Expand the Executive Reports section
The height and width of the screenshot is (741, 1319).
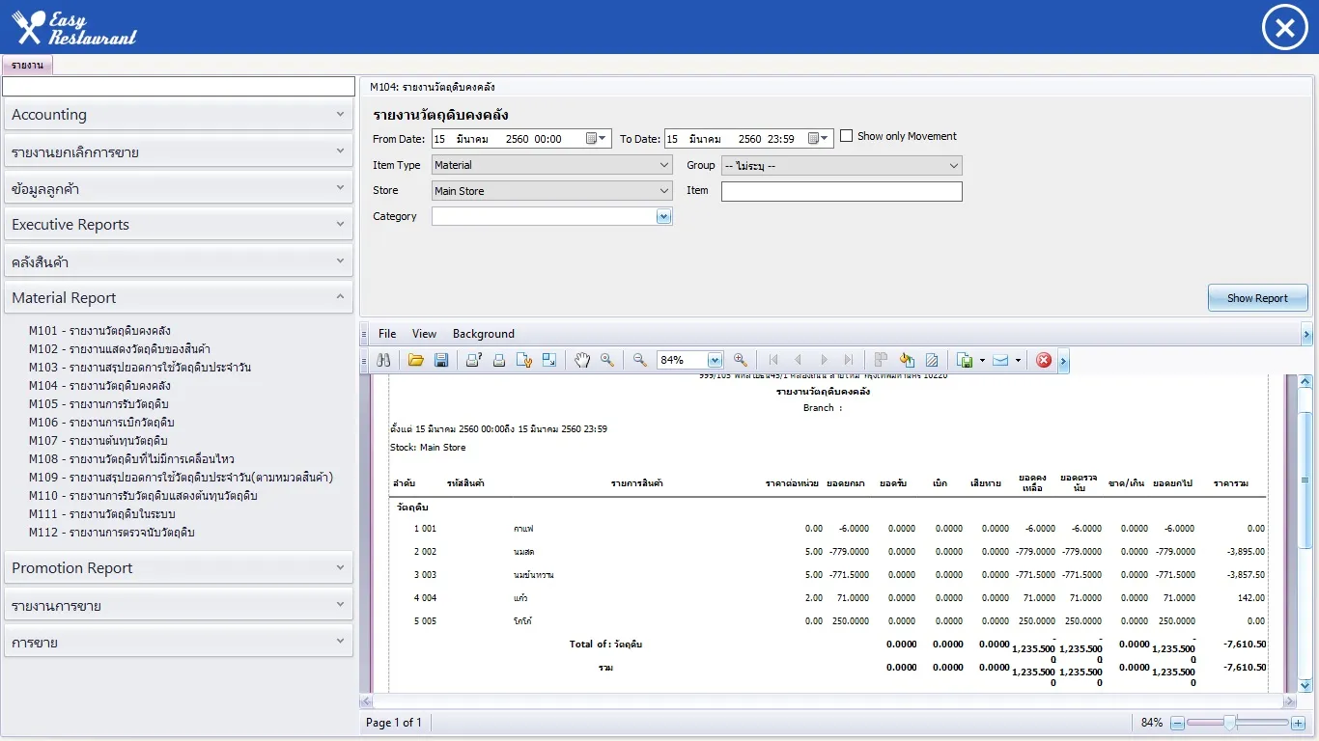click(179, 225)
